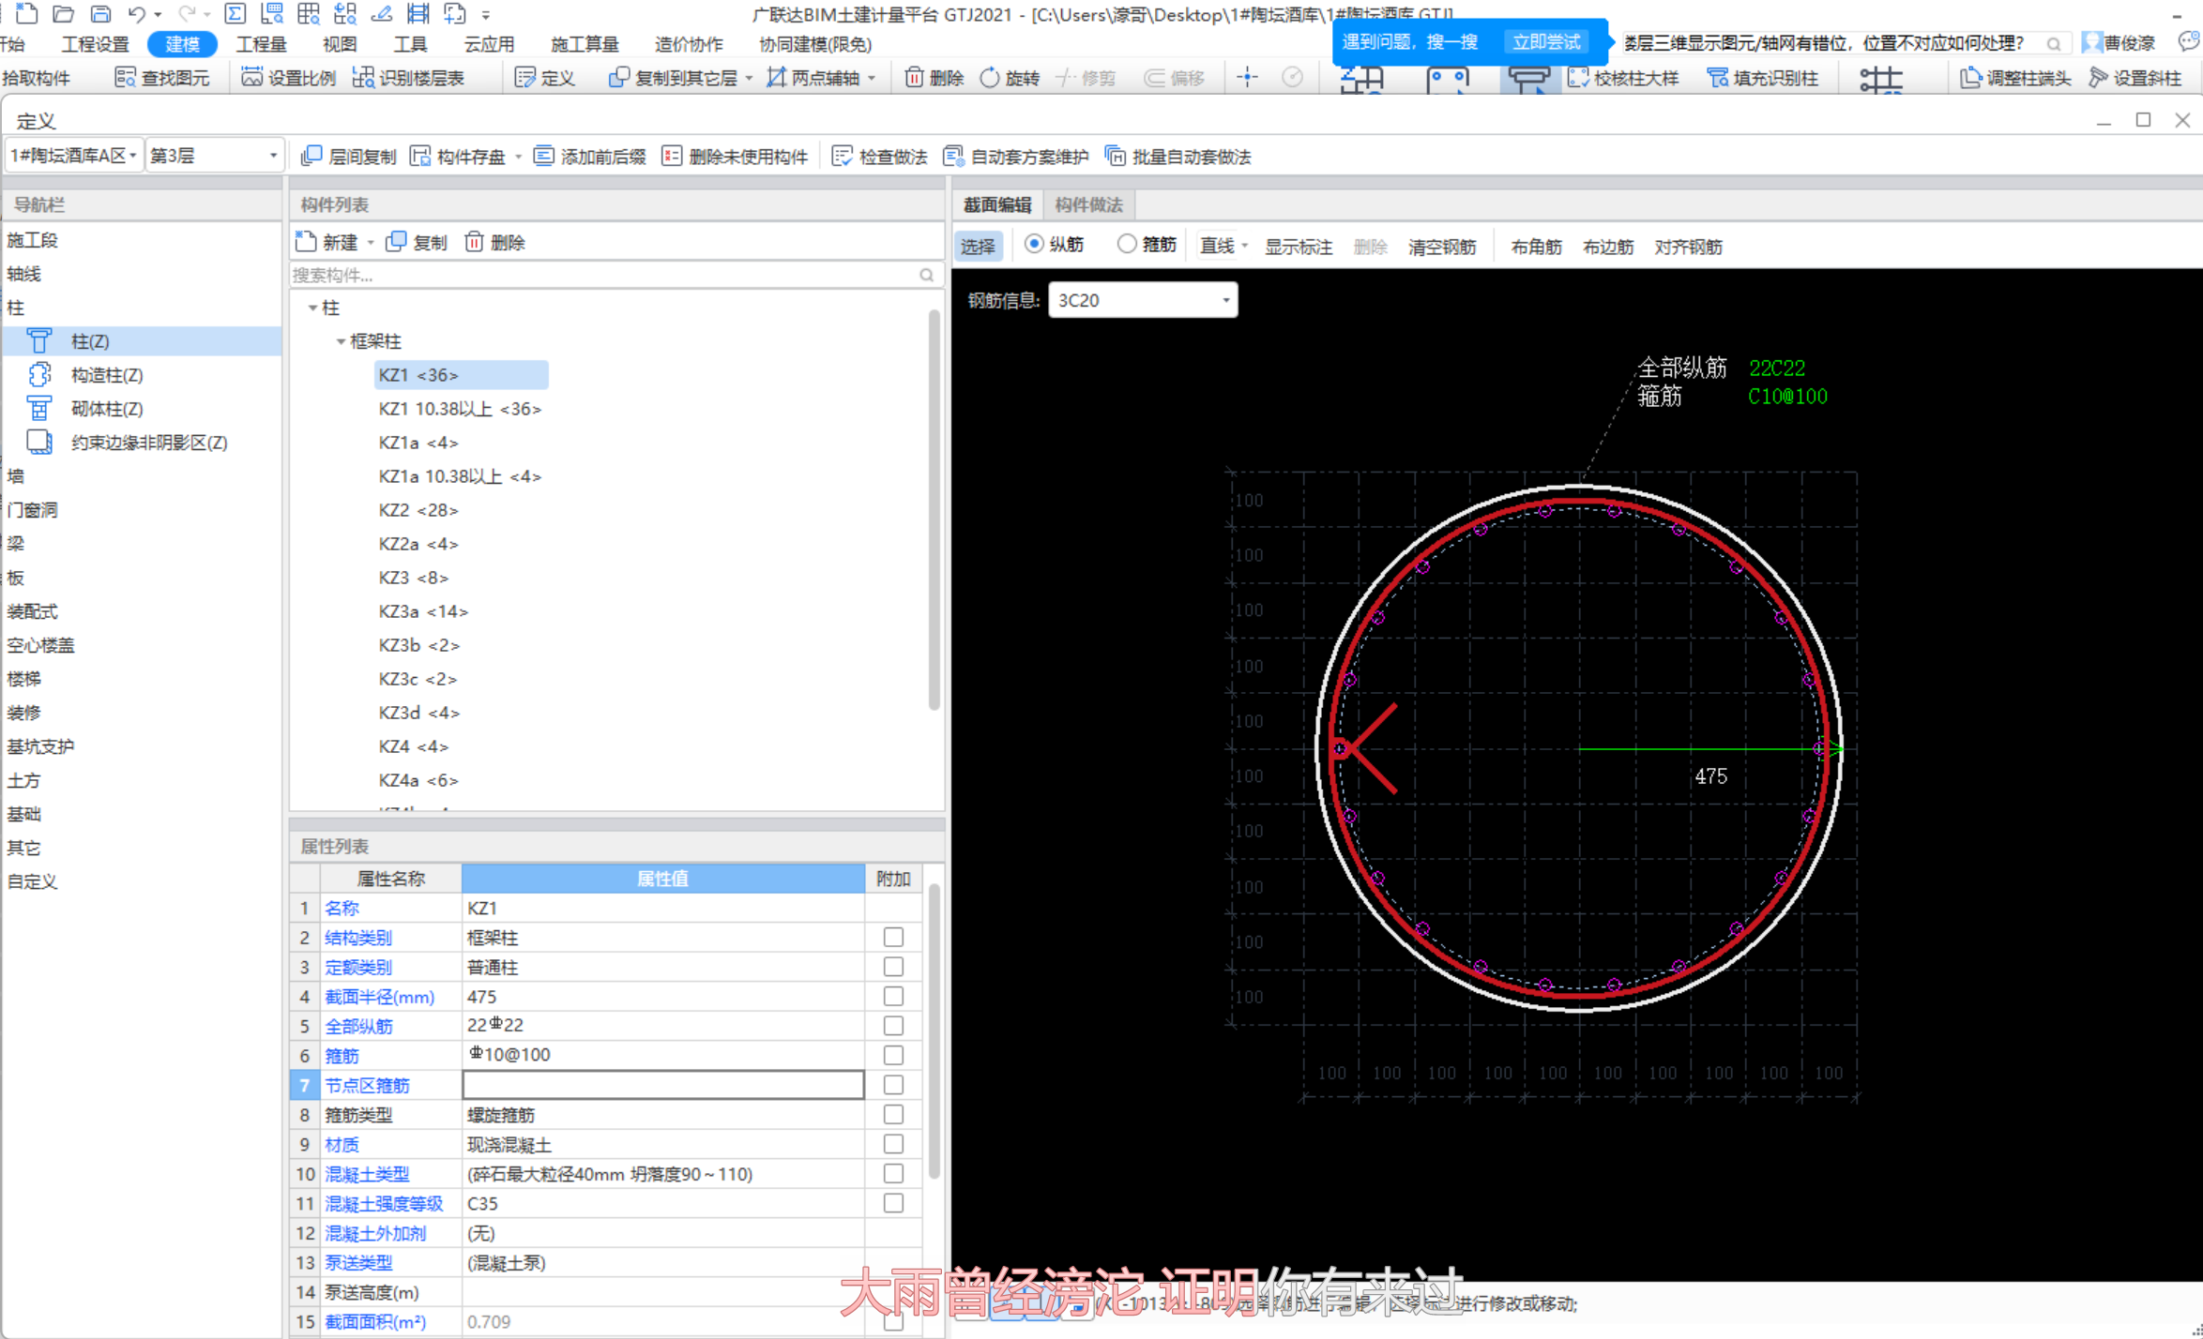Viewport: 2203px width, 1339px height.
Task: Click the 删除未使用构件 delete unused components button
Action: (x=735, y=157)
